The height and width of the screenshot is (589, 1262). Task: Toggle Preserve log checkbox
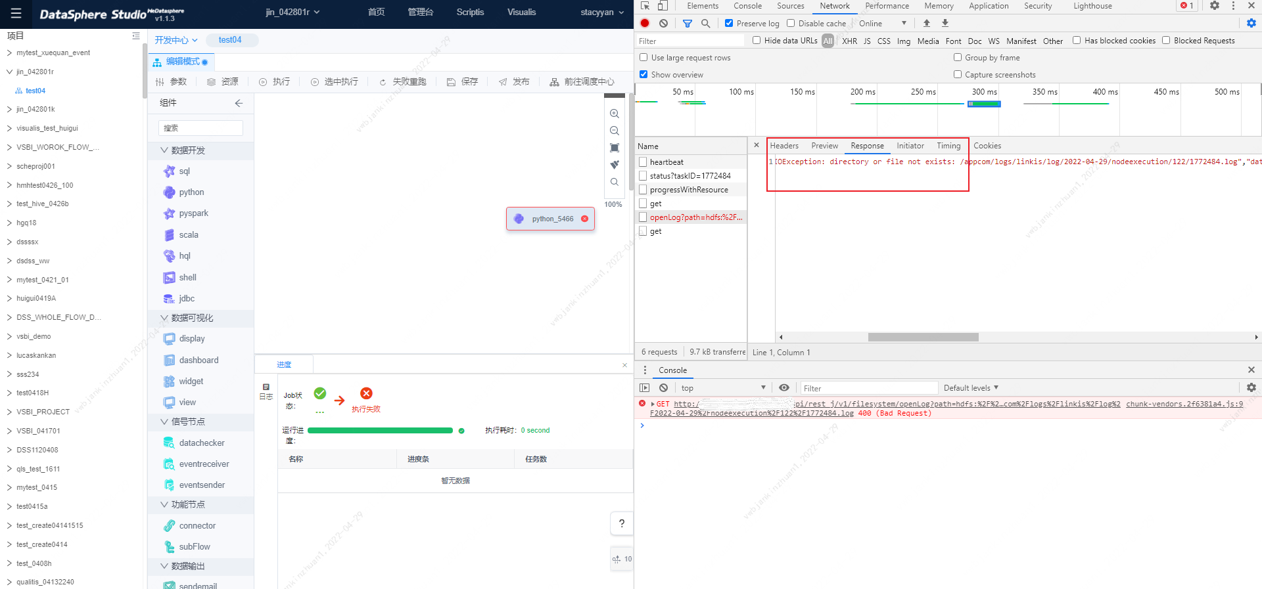[x=729, y=23]
